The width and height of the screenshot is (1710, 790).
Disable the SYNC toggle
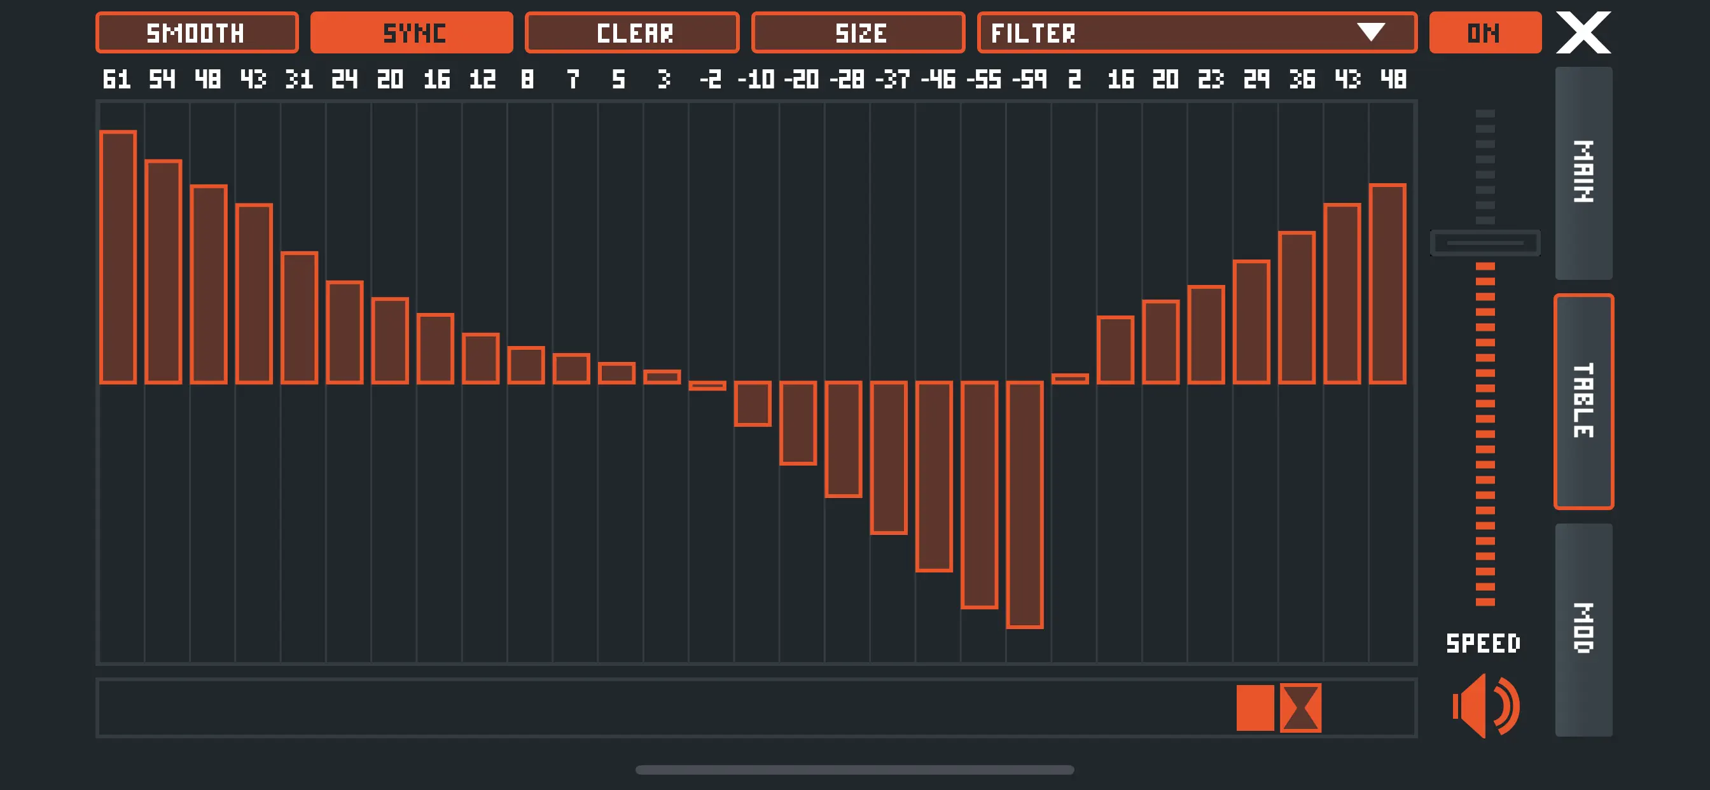[x=412, y=32]
